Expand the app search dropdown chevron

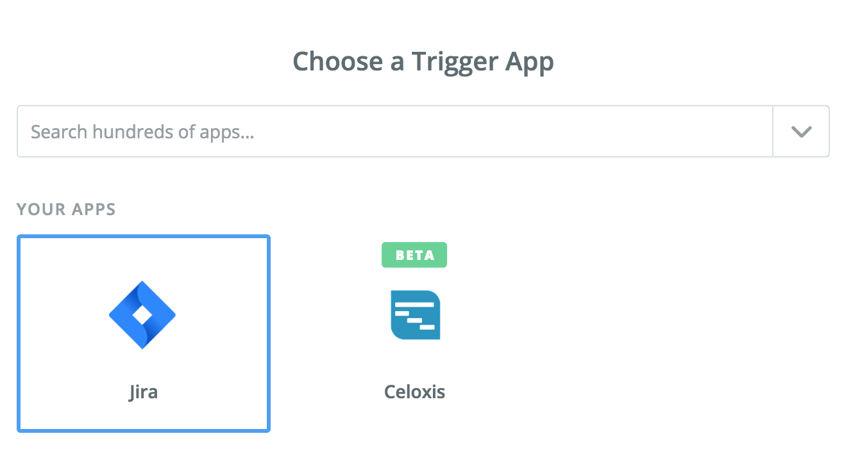(801, 132)
